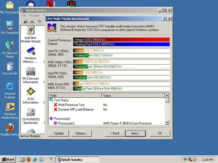This screenshot has width=218, height=163.
Task: Click the network connection tray icon with red X
Action: 190,159
